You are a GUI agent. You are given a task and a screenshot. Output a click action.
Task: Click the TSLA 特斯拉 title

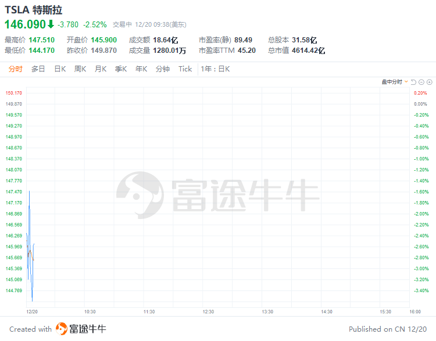[x=34, y=10]
